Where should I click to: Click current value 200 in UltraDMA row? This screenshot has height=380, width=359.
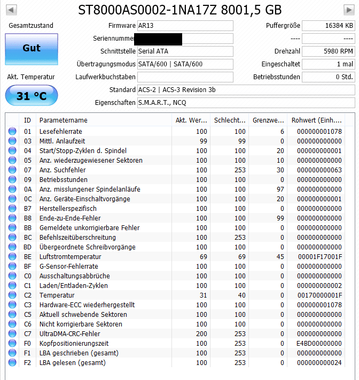tap(201, 334)
